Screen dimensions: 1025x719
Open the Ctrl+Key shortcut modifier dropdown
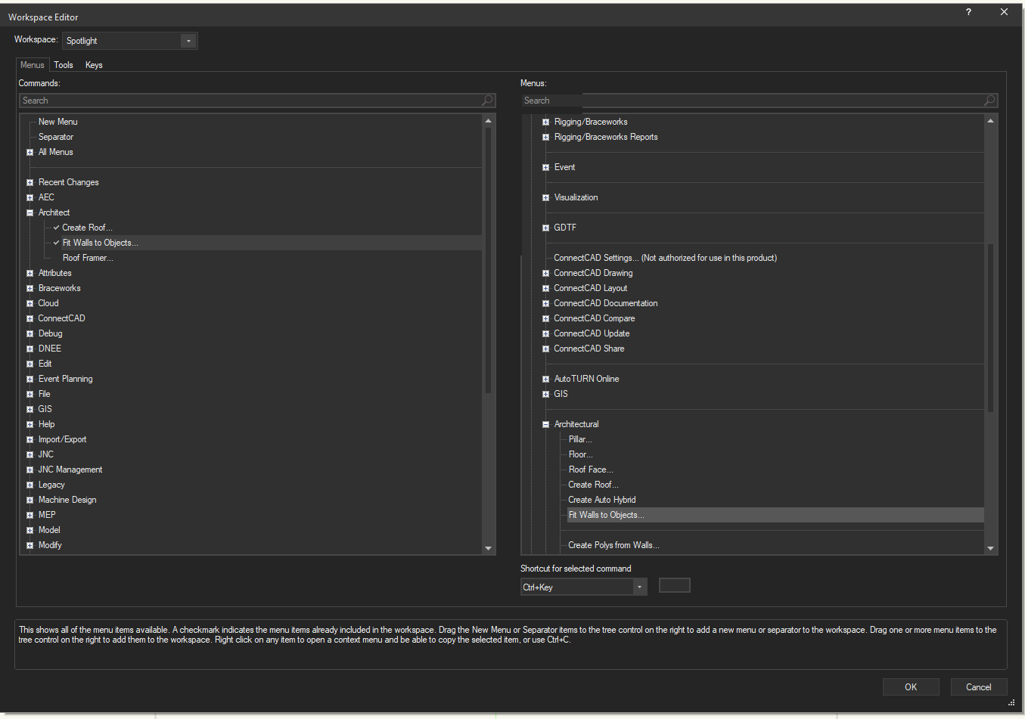[640, 587]
